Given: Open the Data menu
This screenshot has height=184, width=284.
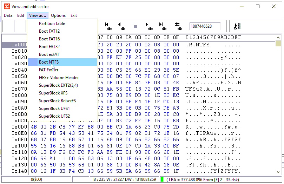Looking at the screenshot, I should (x=8, y=15).
